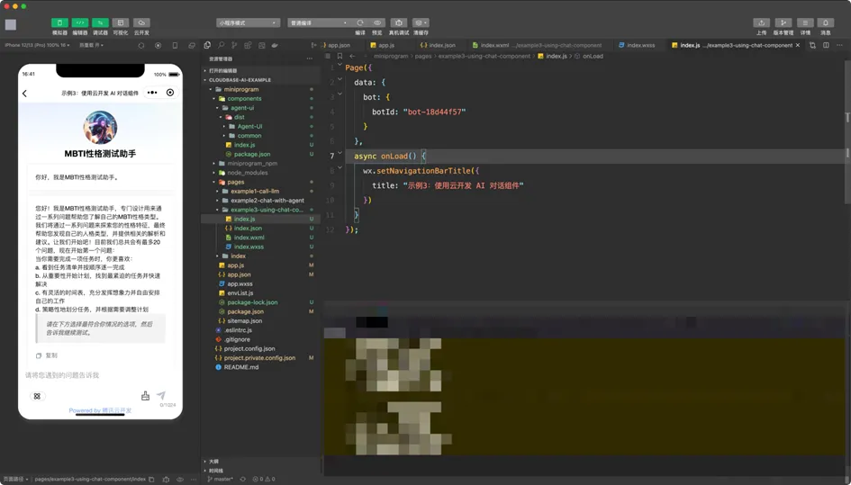Image resolution: width=851 pixels, height=485 pixels.
Task: Click the errors and warnings count
Action: pyautogui.click(x=264, y=479)
